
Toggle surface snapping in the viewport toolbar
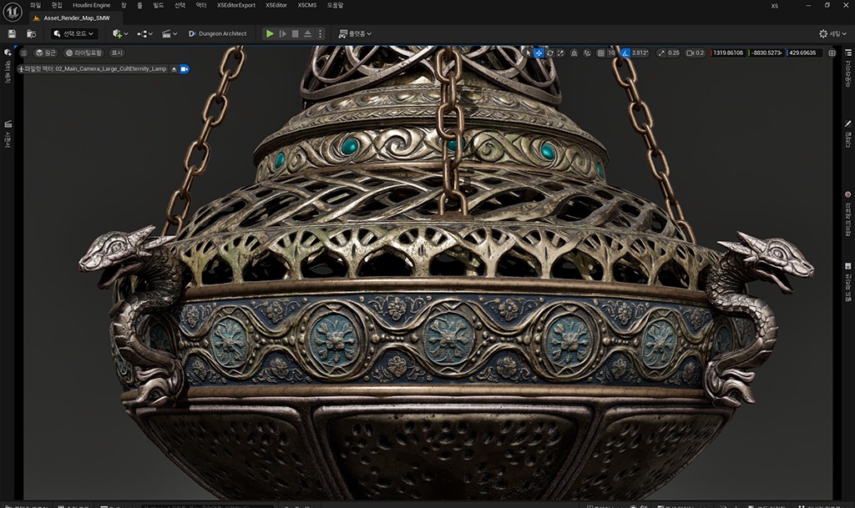coord(587,52)
